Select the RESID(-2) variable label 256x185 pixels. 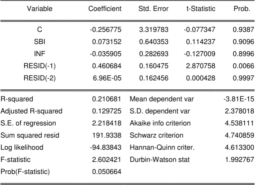(40, 78)
